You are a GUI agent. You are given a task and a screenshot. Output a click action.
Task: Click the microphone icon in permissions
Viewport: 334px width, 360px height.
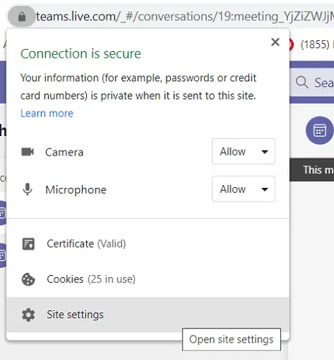[x=27, y=189]
